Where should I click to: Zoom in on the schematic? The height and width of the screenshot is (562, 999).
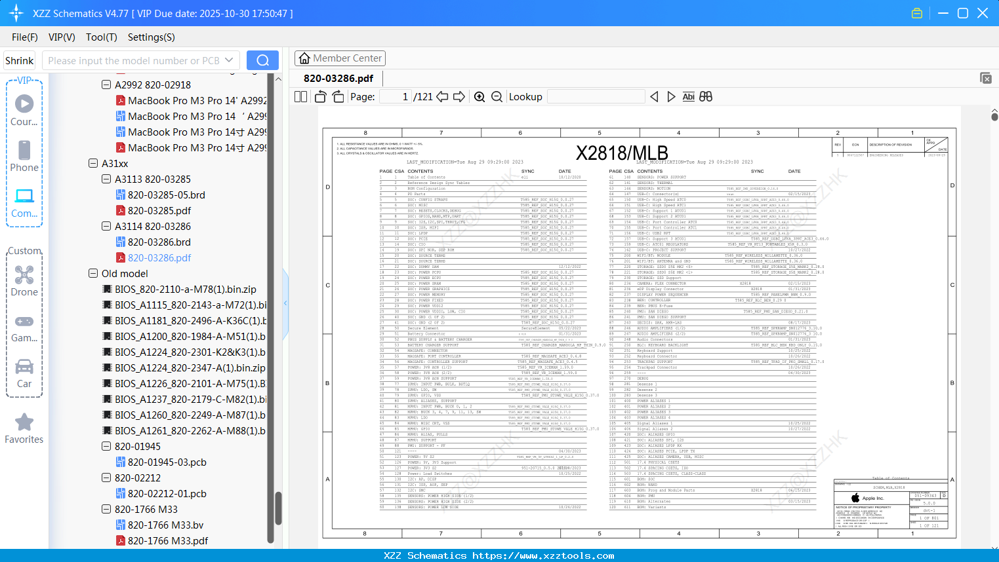pyautogui.click(x=479, y=97)
